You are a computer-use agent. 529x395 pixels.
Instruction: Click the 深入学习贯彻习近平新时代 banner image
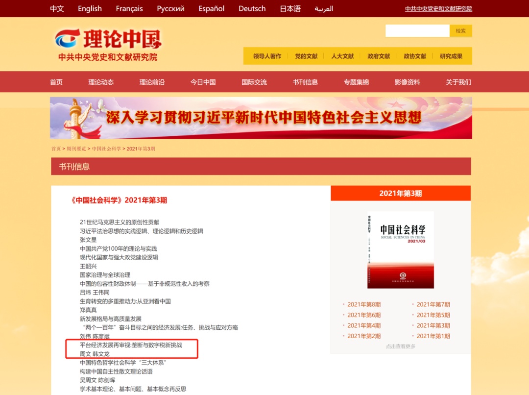click(261, 118)
